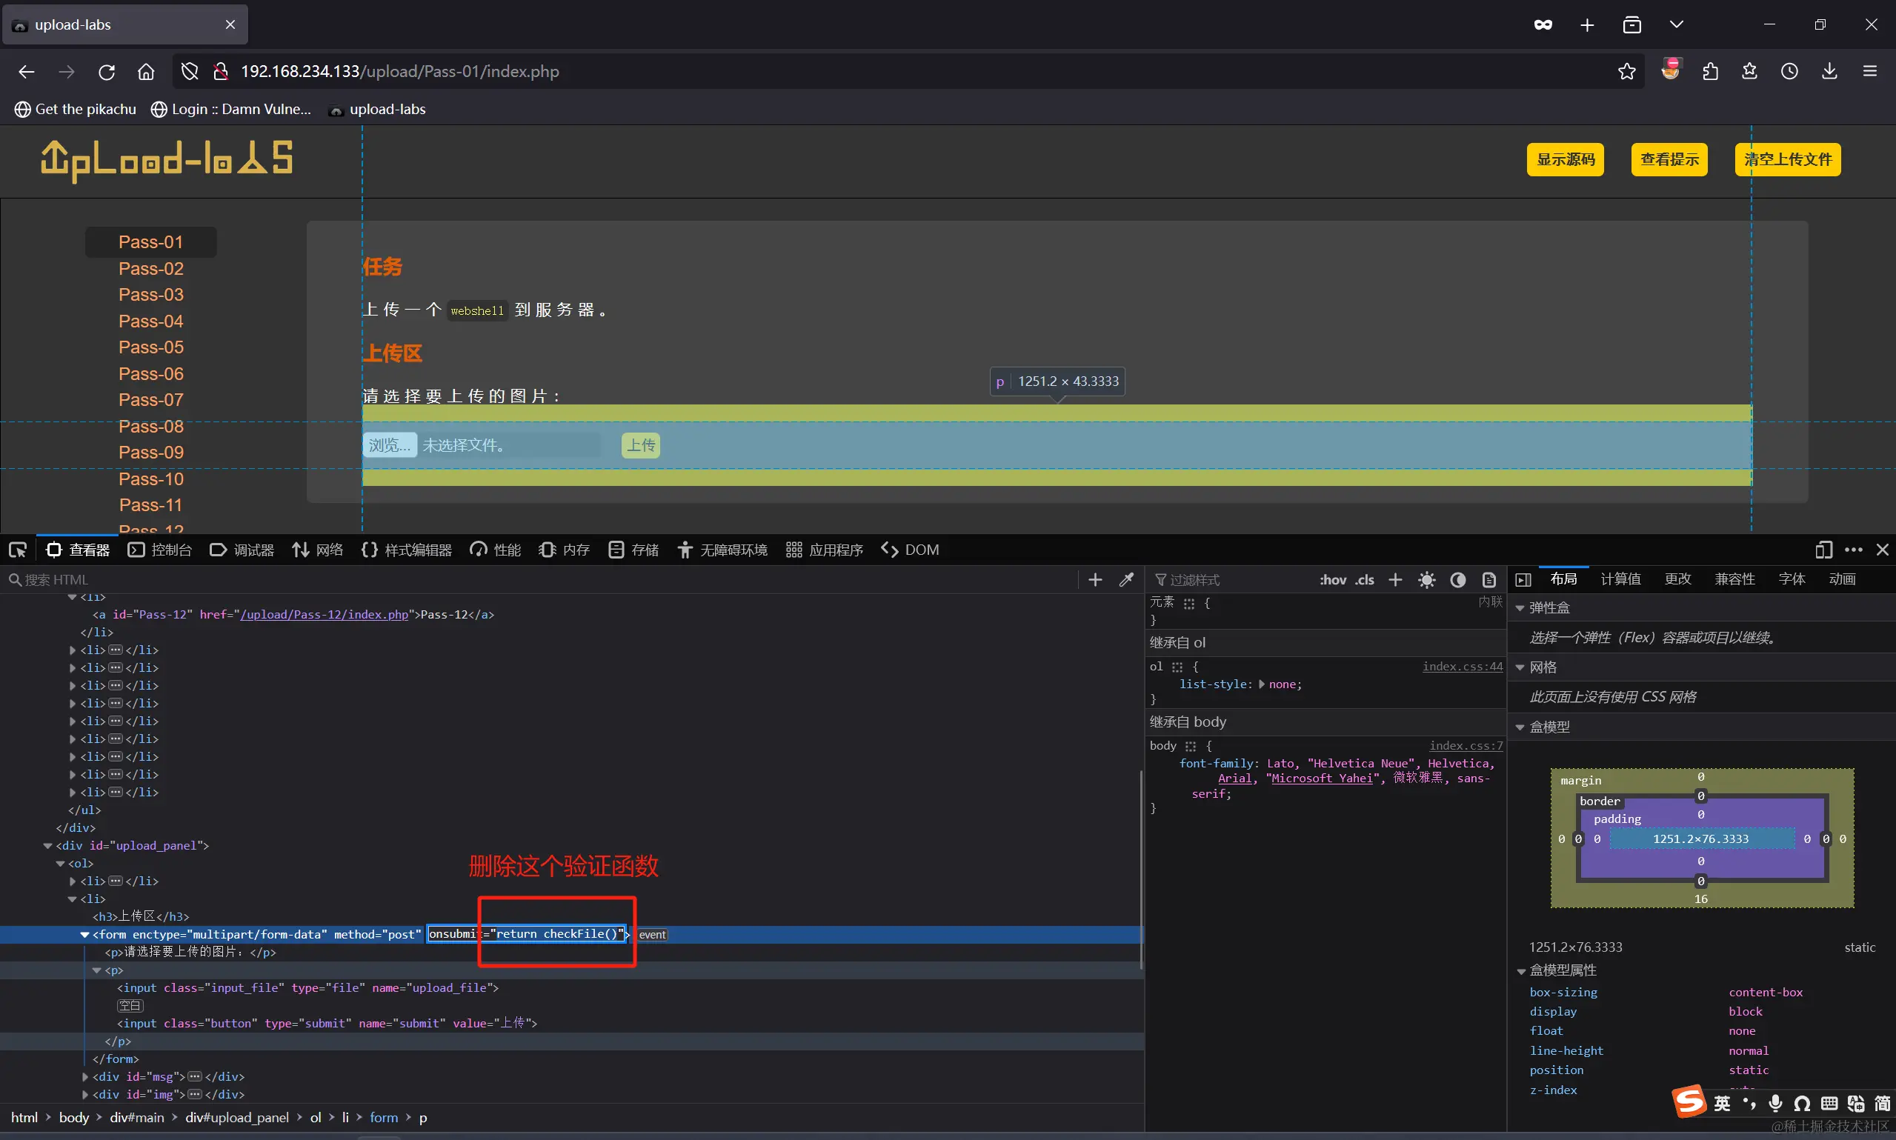Open devtools more options menu
The width and height of the screenshot is (1896, 1140).
tap(1854, 549)
